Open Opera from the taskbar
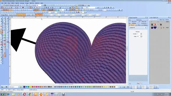171x96 pixels. [24, 94]
